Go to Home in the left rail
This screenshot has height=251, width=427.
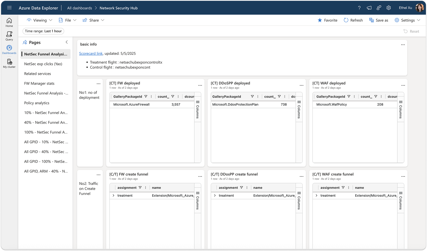pos(9,22)
